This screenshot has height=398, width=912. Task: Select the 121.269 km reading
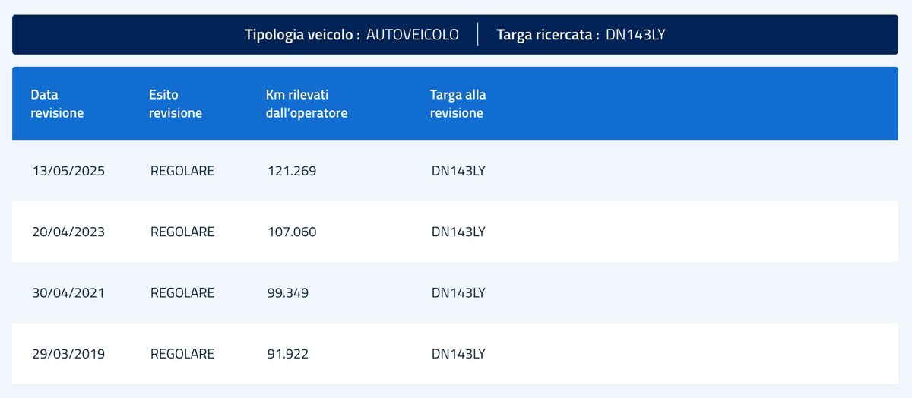292,171
